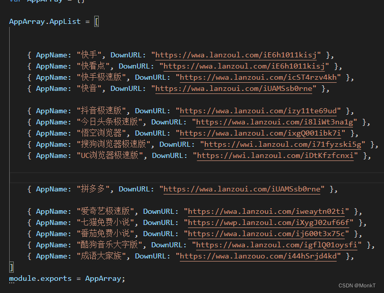Viewport: 384px width, 293px height.
Task: Click AppArray after module.exports equals sign
Action: (103, 278)
